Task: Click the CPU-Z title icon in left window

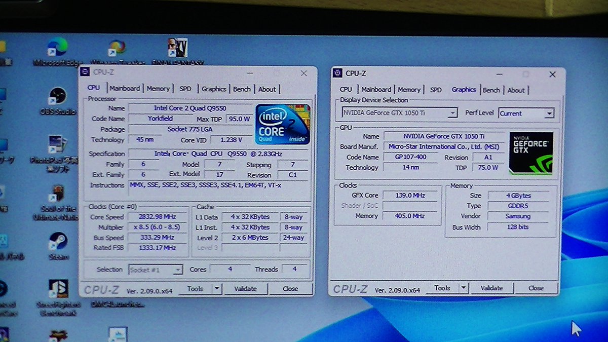Action: tap(85, 72)
